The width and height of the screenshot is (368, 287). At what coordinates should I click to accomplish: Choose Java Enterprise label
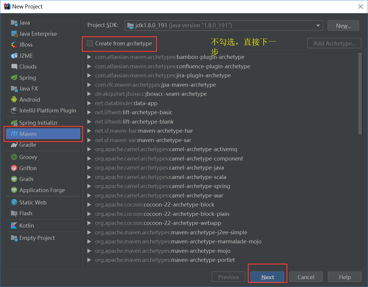click(x=38, y=34)
